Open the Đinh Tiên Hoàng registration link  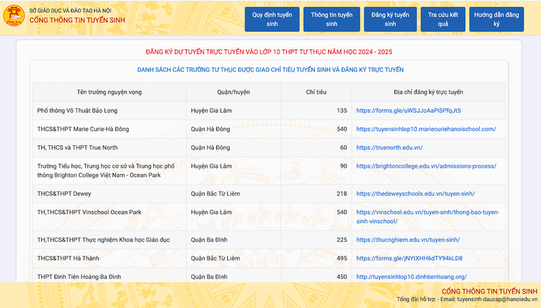411,276
